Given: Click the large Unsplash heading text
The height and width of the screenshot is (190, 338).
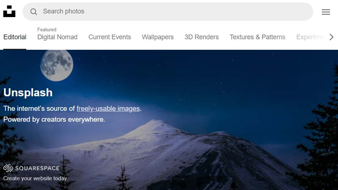Looking at the screenshot, I should point(28,93).
